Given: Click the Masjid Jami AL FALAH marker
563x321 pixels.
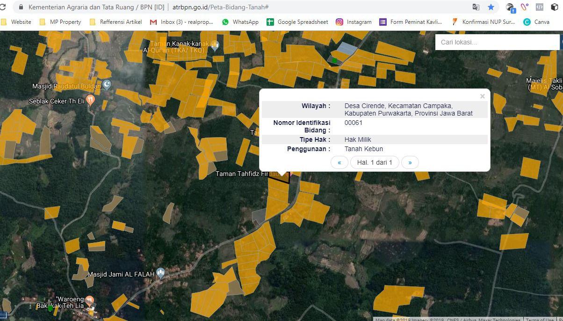Looking at the screenshot, I should click(161, 273).
